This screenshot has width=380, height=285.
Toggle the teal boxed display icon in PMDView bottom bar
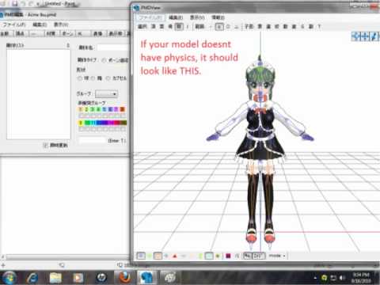click(209, 256)
